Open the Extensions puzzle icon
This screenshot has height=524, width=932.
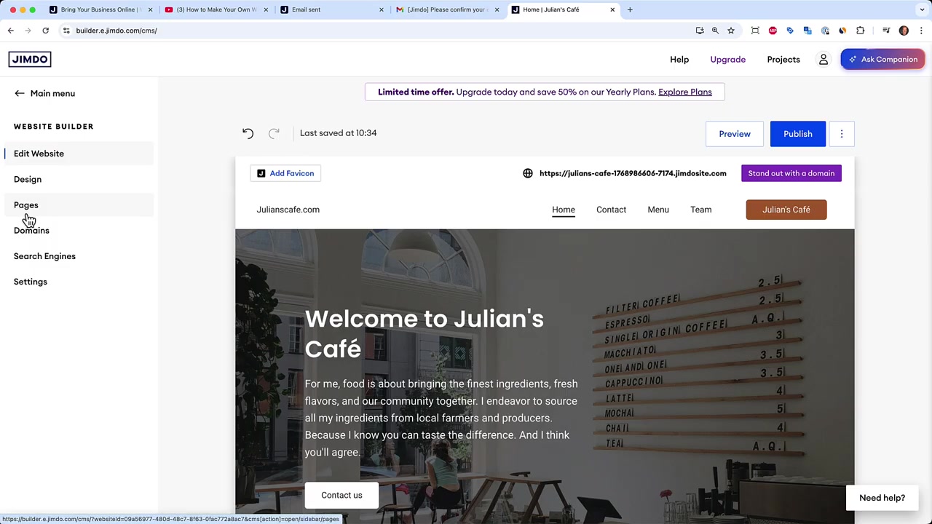click(x=860, y=31)
